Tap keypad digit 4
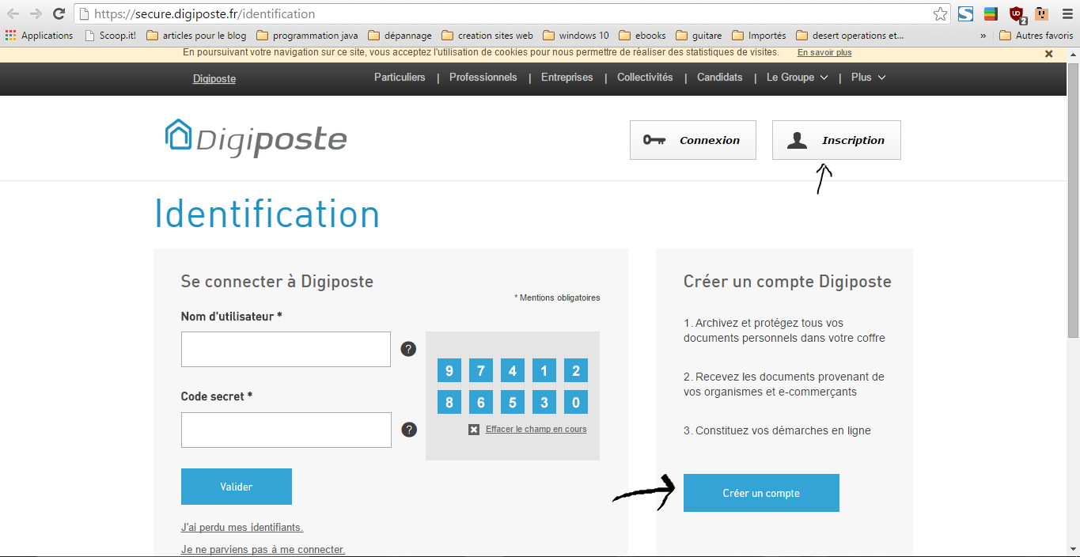This screenshot has height=557, width=1080. coord(513,370)
